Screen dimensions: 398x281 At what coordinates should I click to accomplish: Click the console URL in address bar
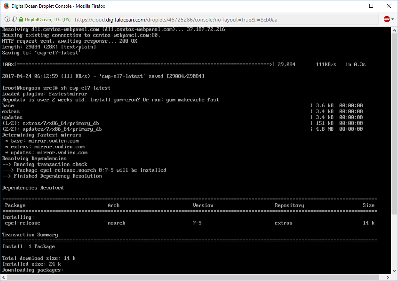tap(176, 20)
